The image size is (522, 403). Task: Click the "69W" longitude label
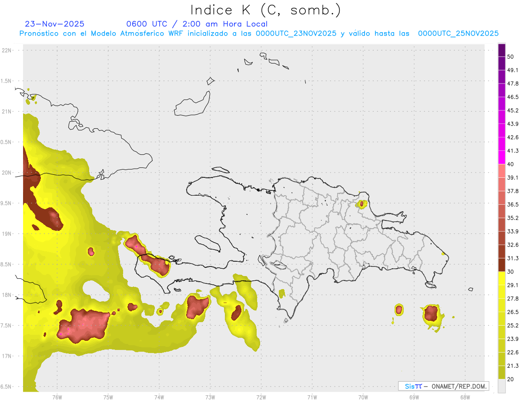(x=414, y=397)
